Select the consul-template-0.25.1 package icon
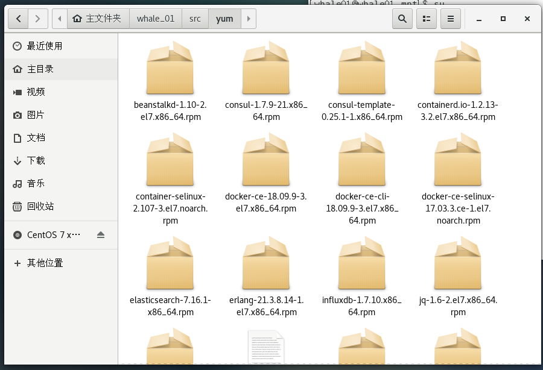 click(x=362, y=67)
